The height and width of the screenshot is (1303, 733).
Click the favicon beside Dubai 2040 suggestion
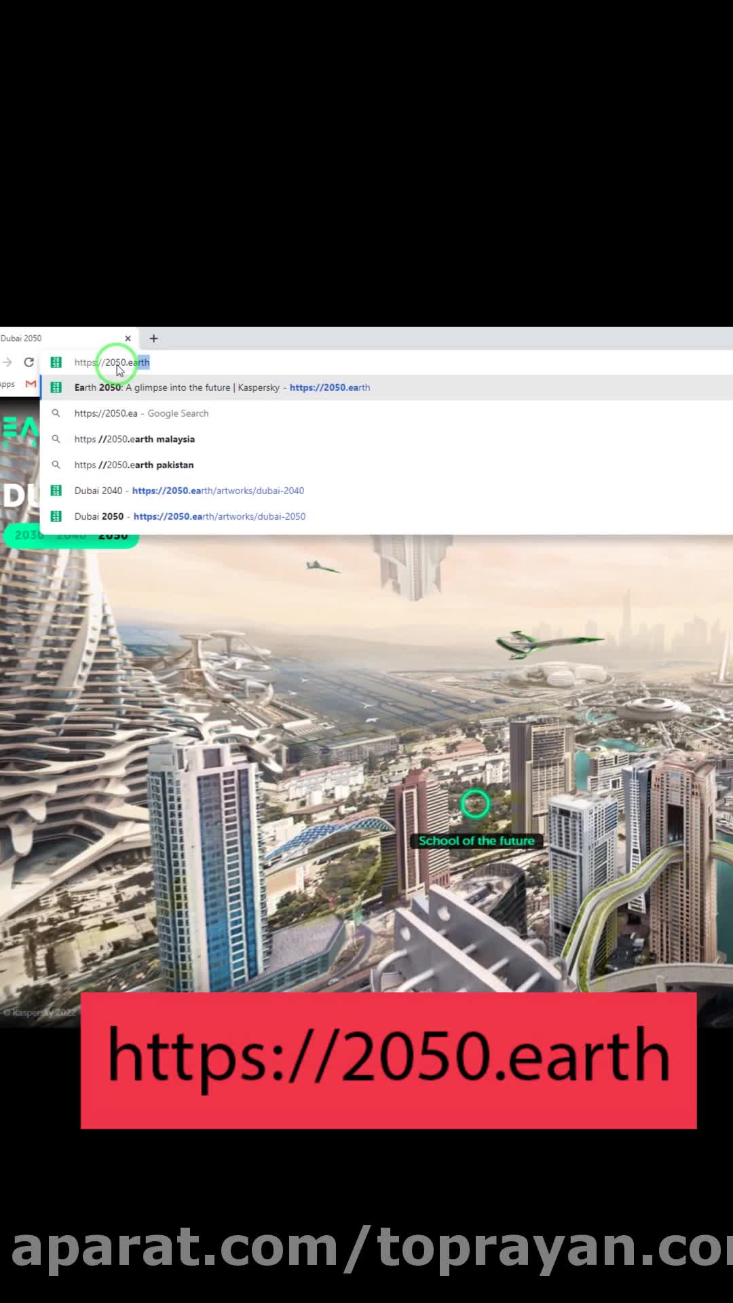(x=56, y=491)
